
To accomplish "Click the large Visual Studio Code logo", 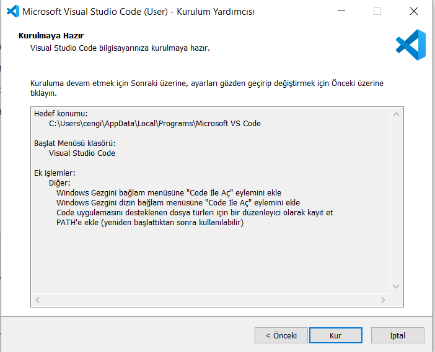I will pyautogui.click(x=410, y=45).
